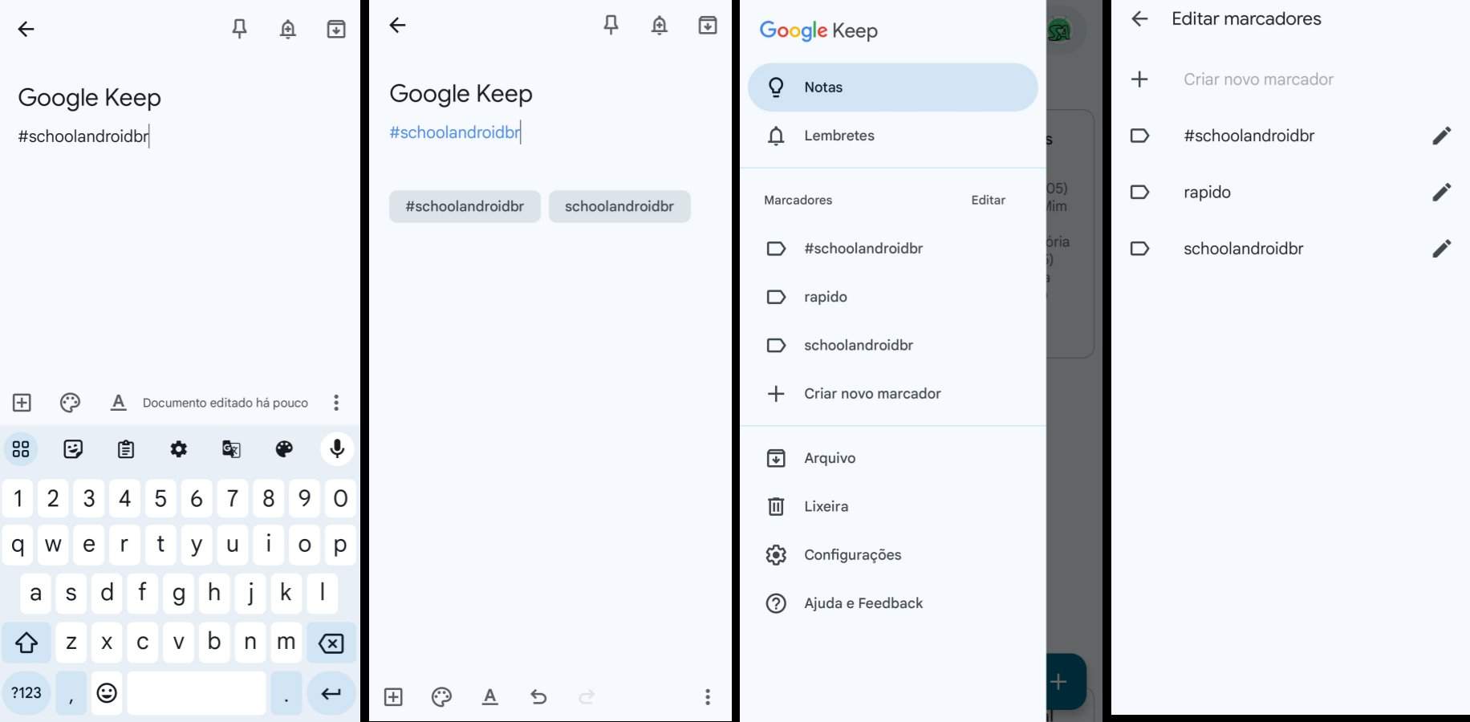Open the #schoolandroidbr label in drawer
Viewport: 1470px width, 722px height.
click(892, 249)
